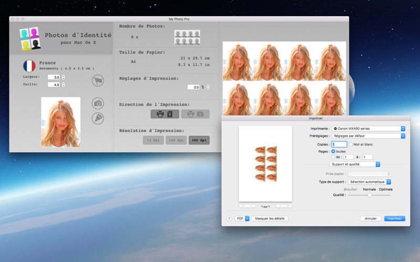Open the Support et qualité section menu
Image resolution: width=420 pixels, height=262 pixels.
tap(354, 164)
